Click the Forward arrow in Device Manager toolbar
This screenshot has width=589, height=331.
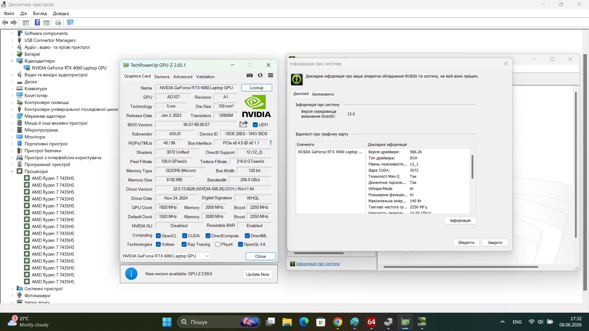[14, 22]
